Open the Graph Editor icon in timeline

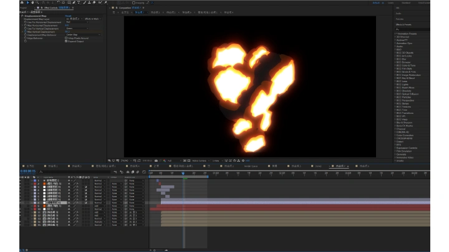[144, 172]
